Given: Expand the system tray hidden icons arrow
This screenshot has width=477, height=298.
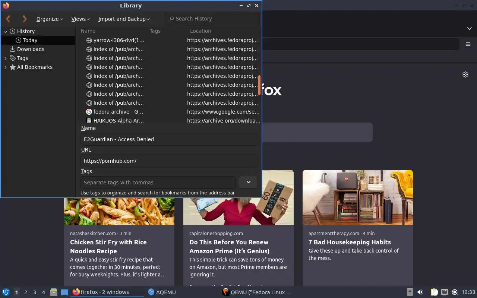Looking at the screenshot, I should coord(410,292).
